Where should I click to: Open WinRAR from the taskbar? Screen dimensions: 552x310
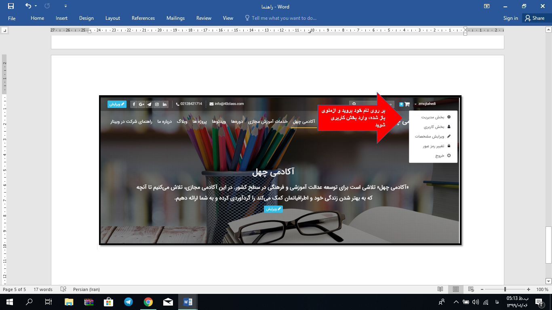(88, 302)
